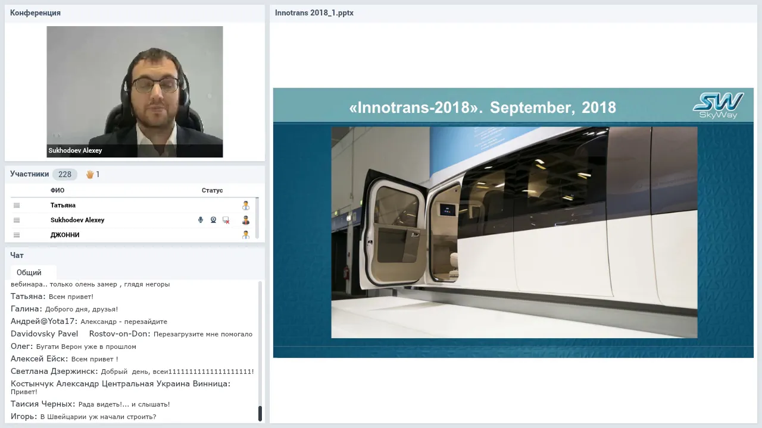Click chat message from Олег about Бугати Верон
762x428 pixels.
73,347
